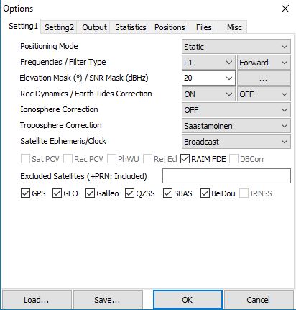Uncheck the RAIM FDE checkbox
The image size is (296, 310).
[x=185, y=159]
